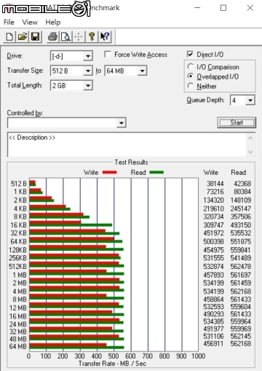Screen dimensions: 262x371
Task: Click the Description scrollbar down arrow
Action: [x=250, y=152]
